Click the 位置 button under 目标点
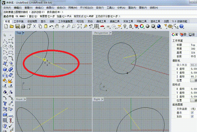 point(194,100)
